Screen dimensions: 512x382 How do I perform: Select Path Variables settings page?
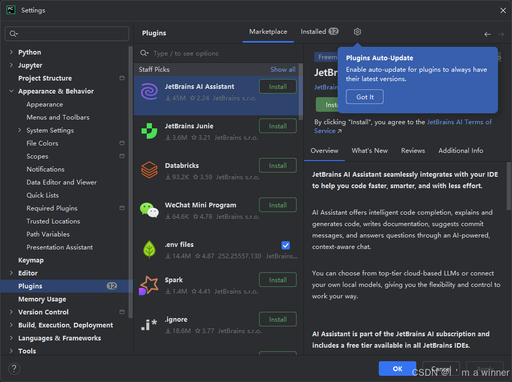(x=48, y=234)
